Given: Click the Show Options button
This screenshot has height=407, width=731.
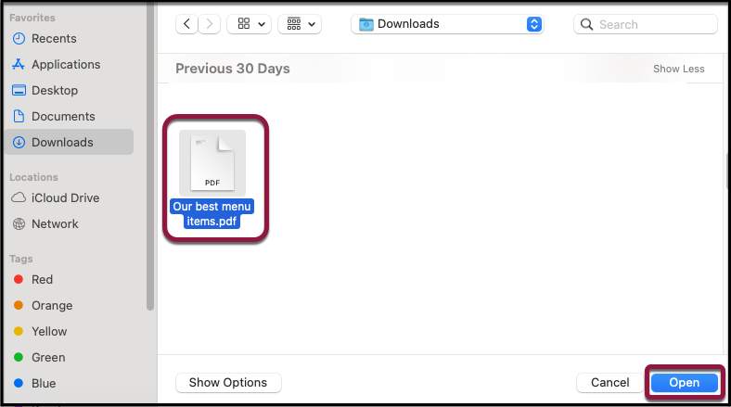Looking at the screenshot, I should click(228, 382).
